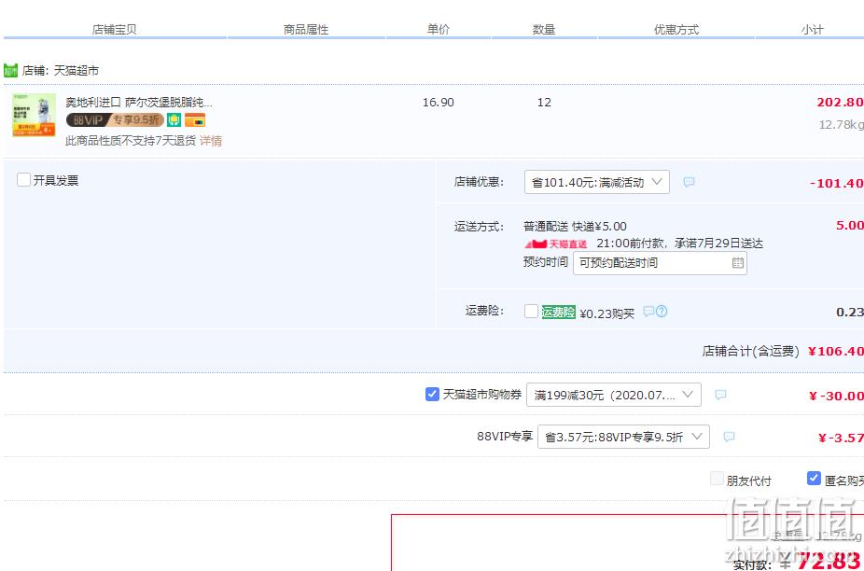This screenshot has height=571, width=864.
Task: Click the 天猫直送 logo
Action: [x=556, y=244]
